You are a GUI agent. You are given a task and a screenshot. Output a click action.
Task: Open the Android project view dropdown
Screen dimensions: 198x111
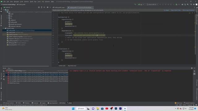click(8, 7)
